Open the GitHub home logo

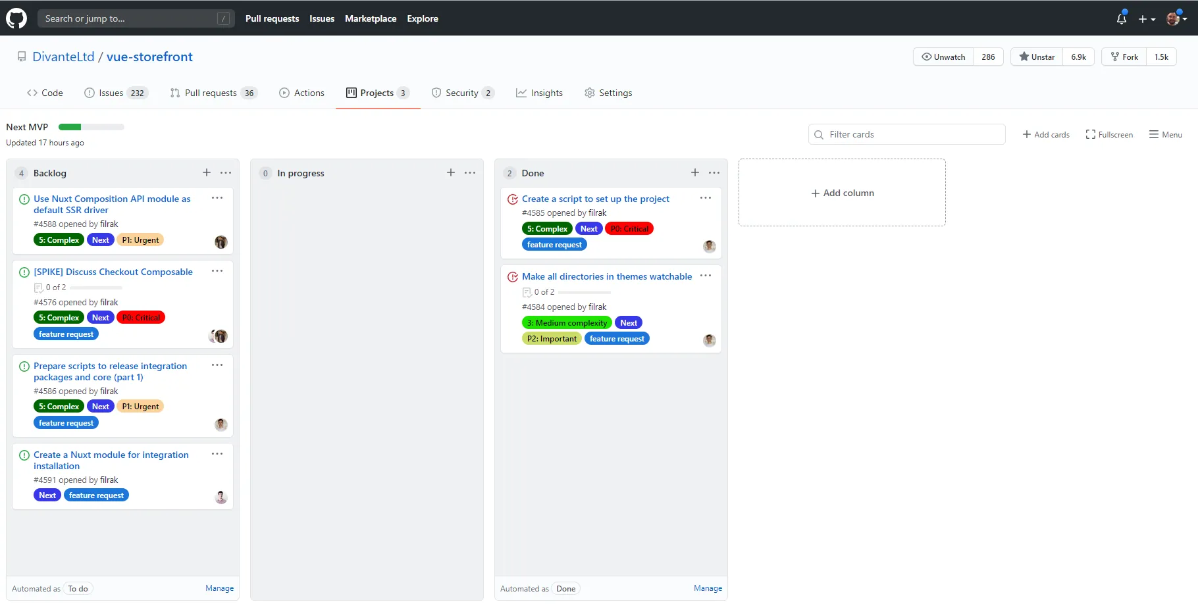coord(16,18)
